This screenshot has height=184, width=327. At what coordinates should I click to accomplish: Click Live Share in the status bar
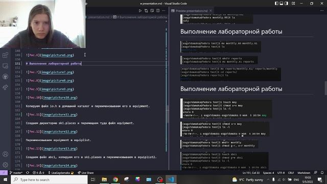pos(85,173)
